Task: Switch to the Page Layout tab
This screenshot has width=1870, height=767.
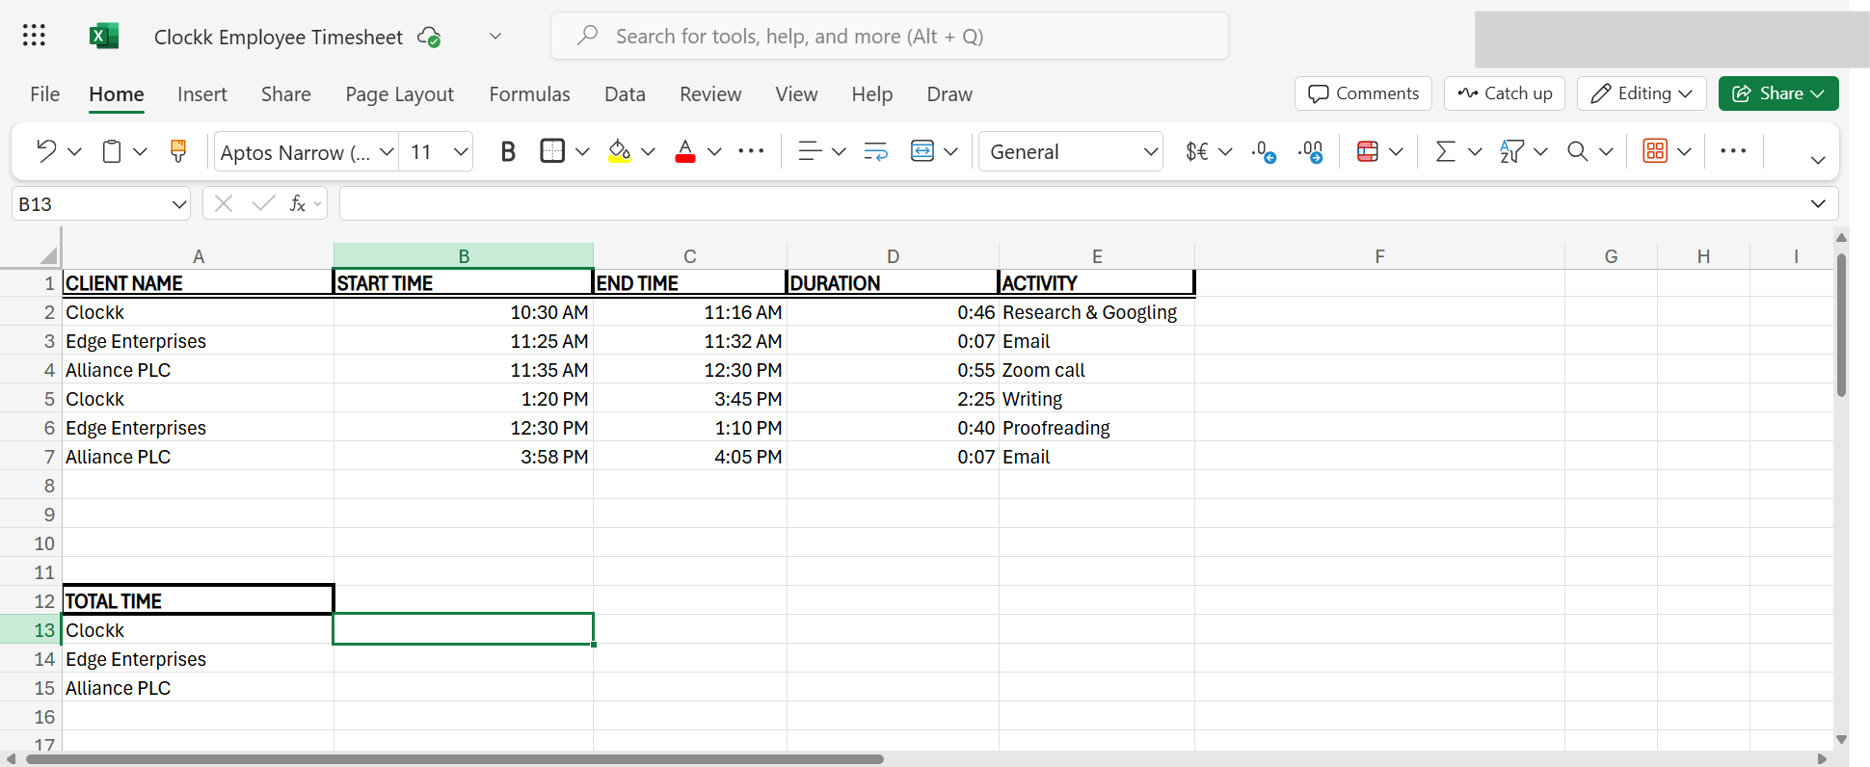Action: click(400, 94)
